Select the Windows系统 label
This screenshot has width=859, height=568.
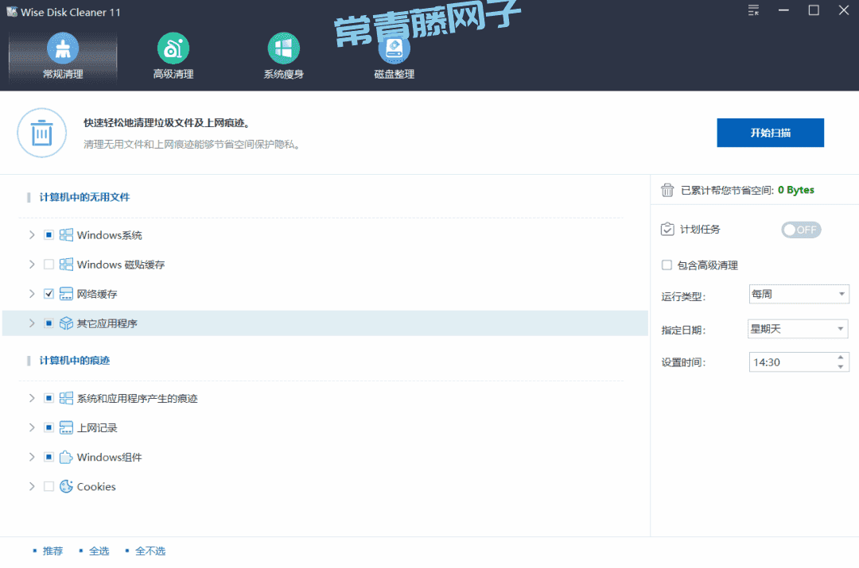click(110, 235)
